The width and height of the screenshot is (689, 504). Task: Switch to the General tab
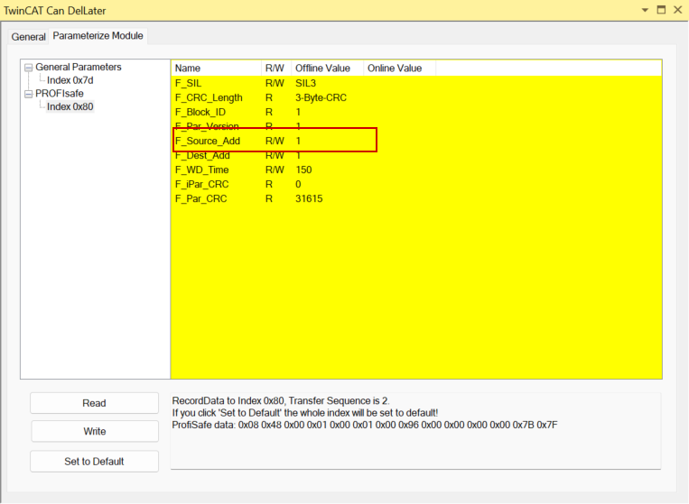(x=28, y=36)
